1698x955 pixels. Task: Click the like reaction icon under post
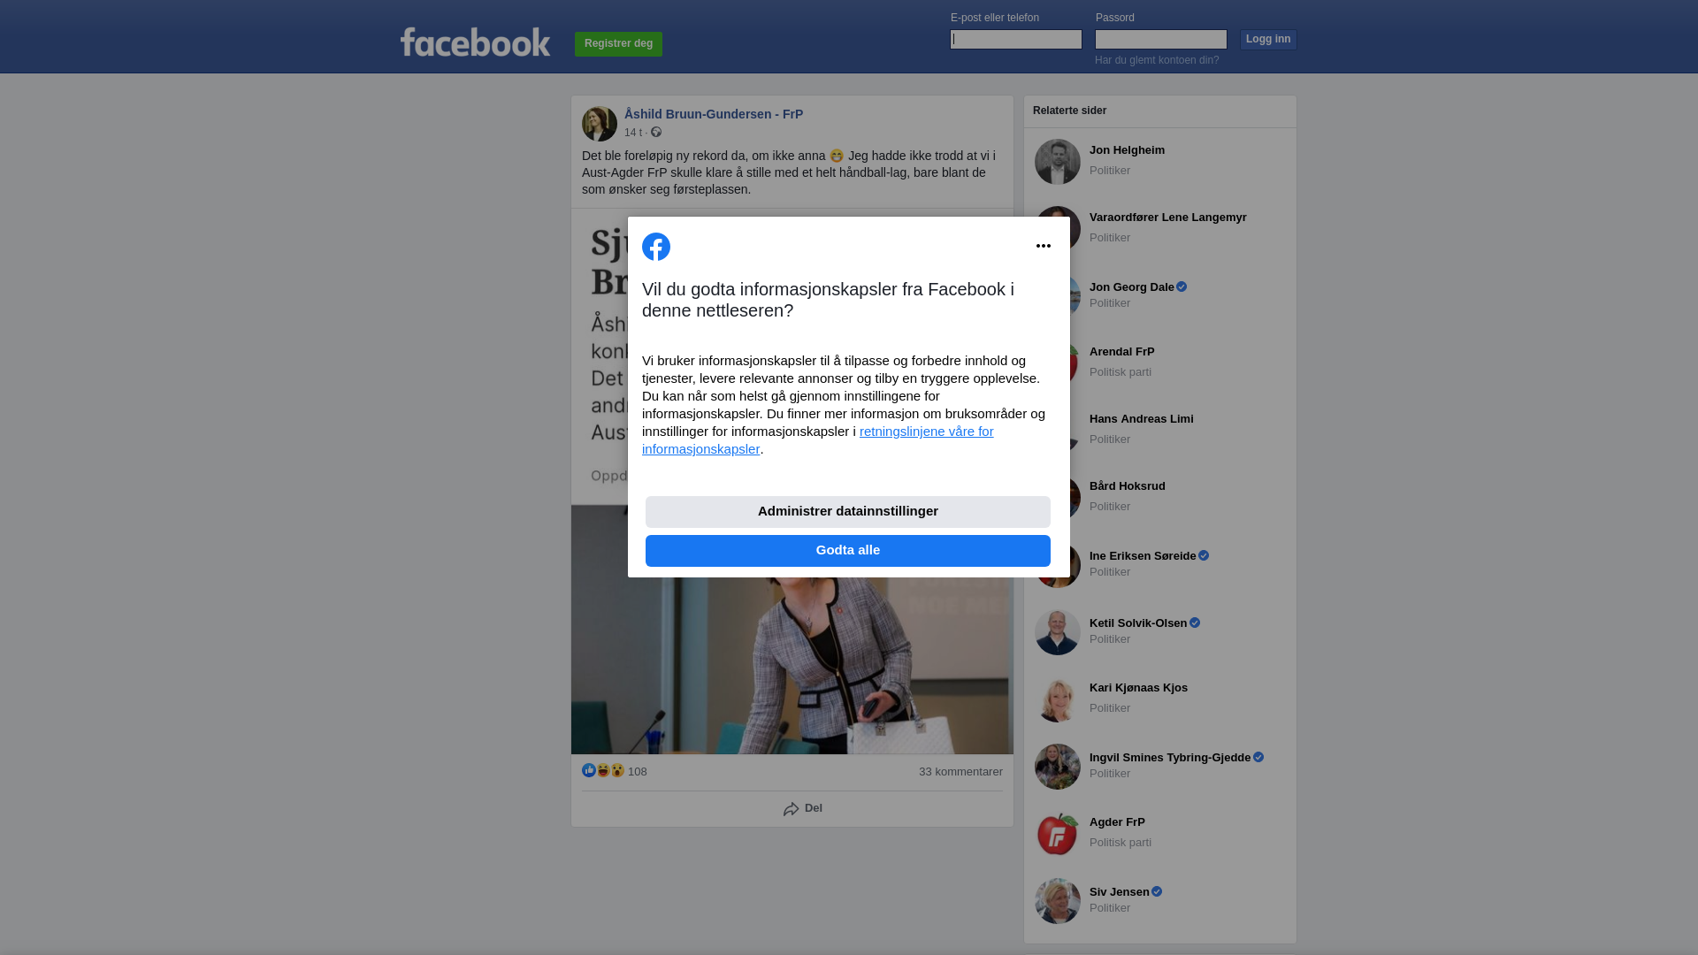coord(589,770)
